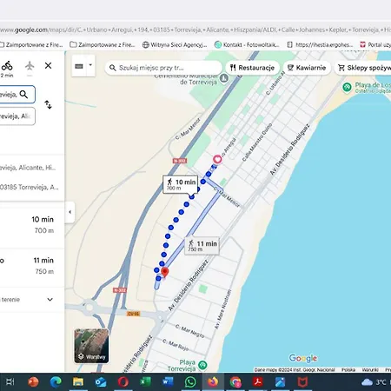Toggle the Warstwy layers thumbnail
This screenshot has height=391, width=391.
[91, 346]
